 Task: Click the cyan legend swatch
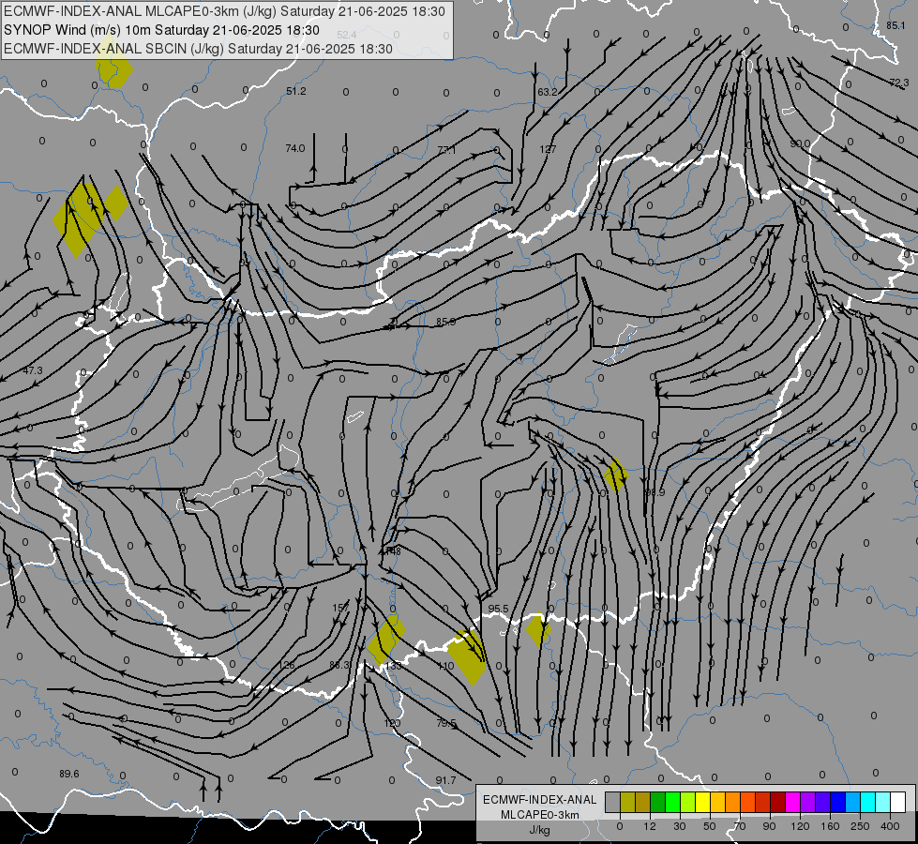tap(868, 802)
